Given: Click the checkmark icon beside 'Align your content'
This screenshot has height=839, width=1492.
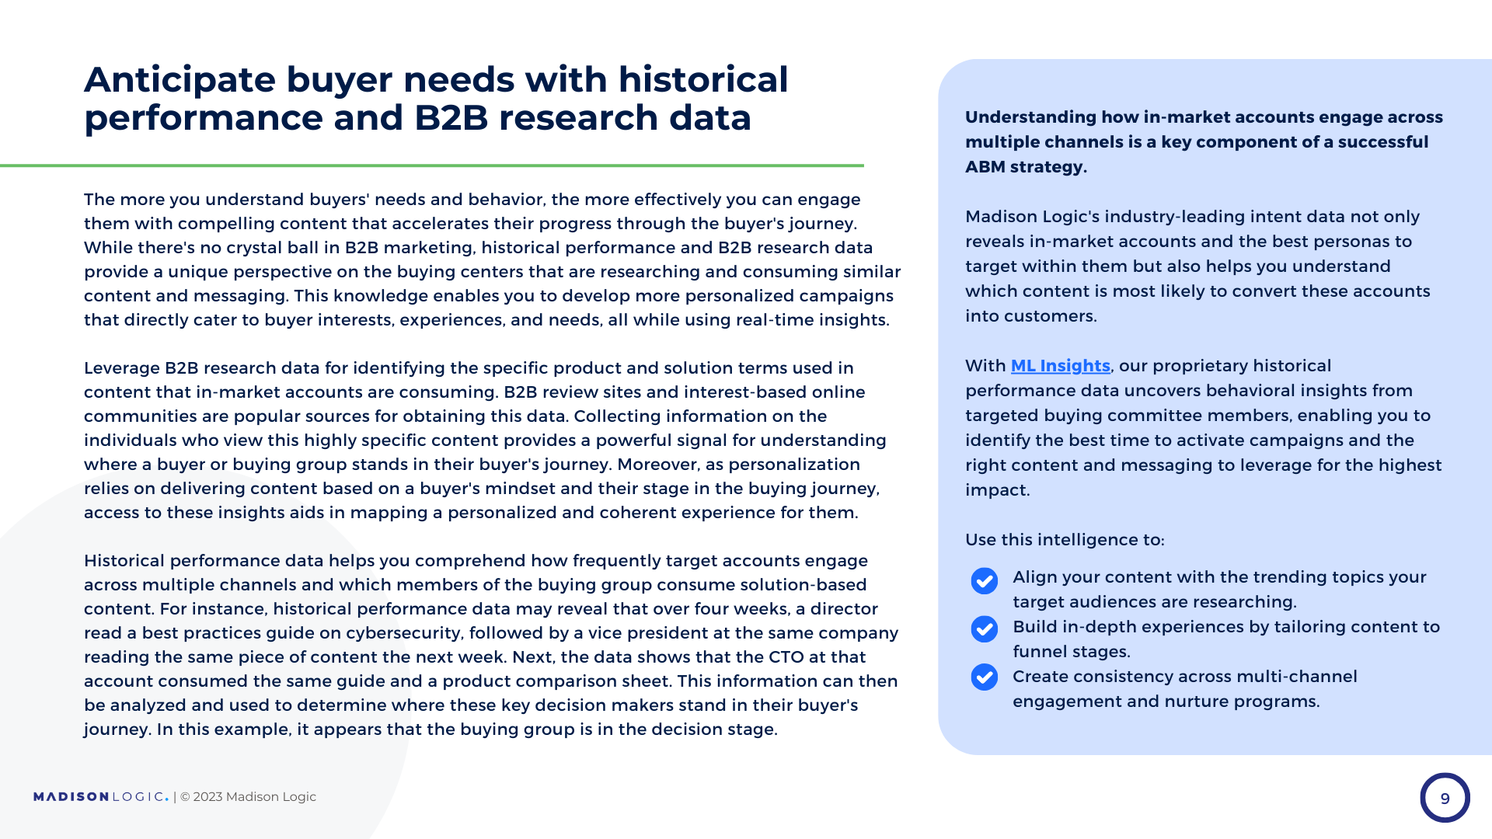Looking at the screenshot, I should (x=984, y=580).
